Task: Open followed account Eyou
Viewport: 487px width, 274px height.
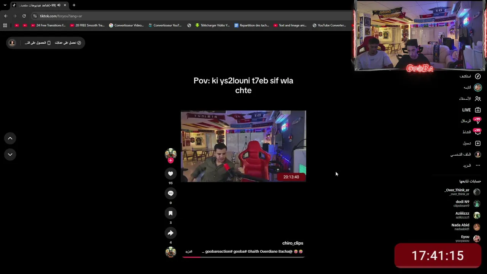Action: 468,239
